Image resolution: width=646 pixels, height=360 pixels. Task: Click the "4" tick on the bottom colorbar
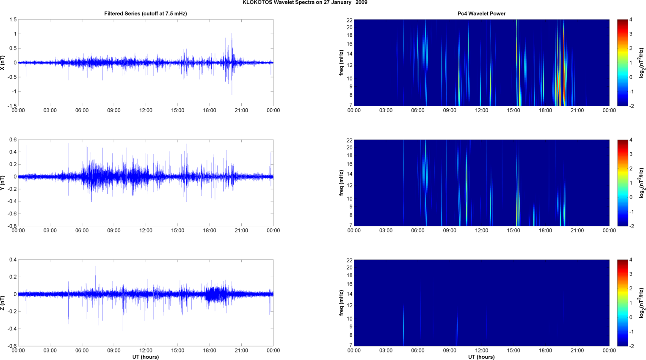coord(631,260)
